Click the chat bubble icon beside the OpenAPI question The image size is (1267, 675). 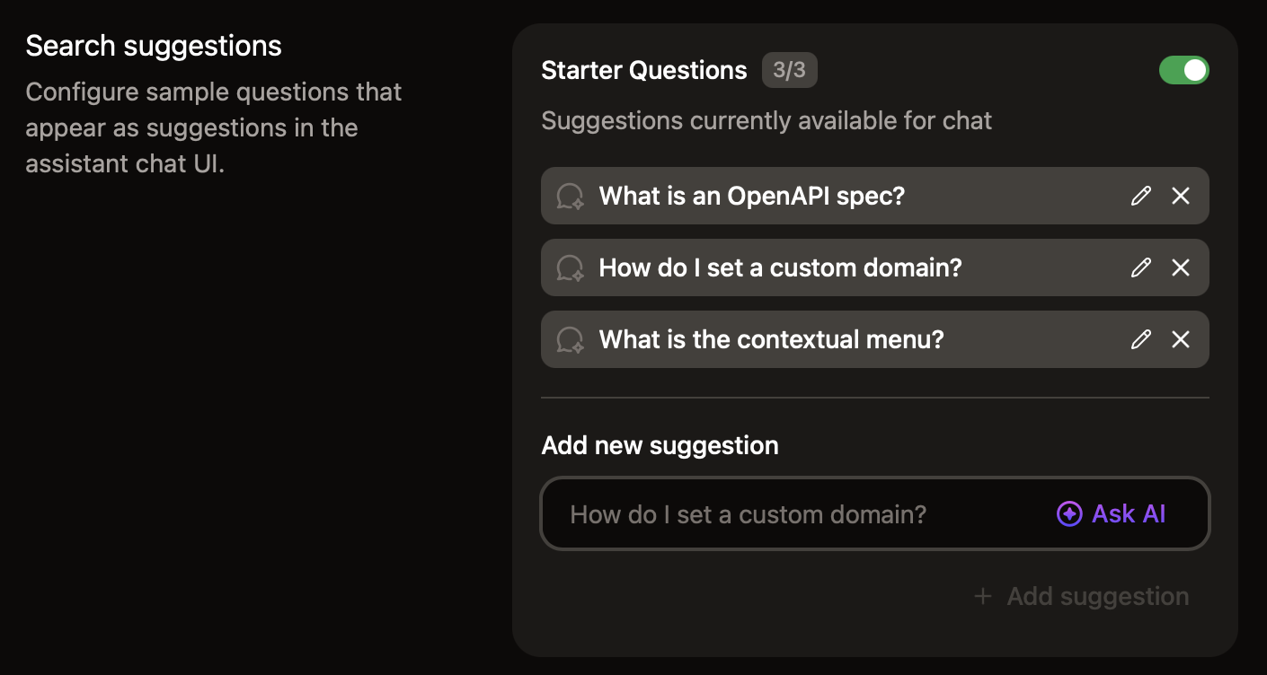pos(569,196)
